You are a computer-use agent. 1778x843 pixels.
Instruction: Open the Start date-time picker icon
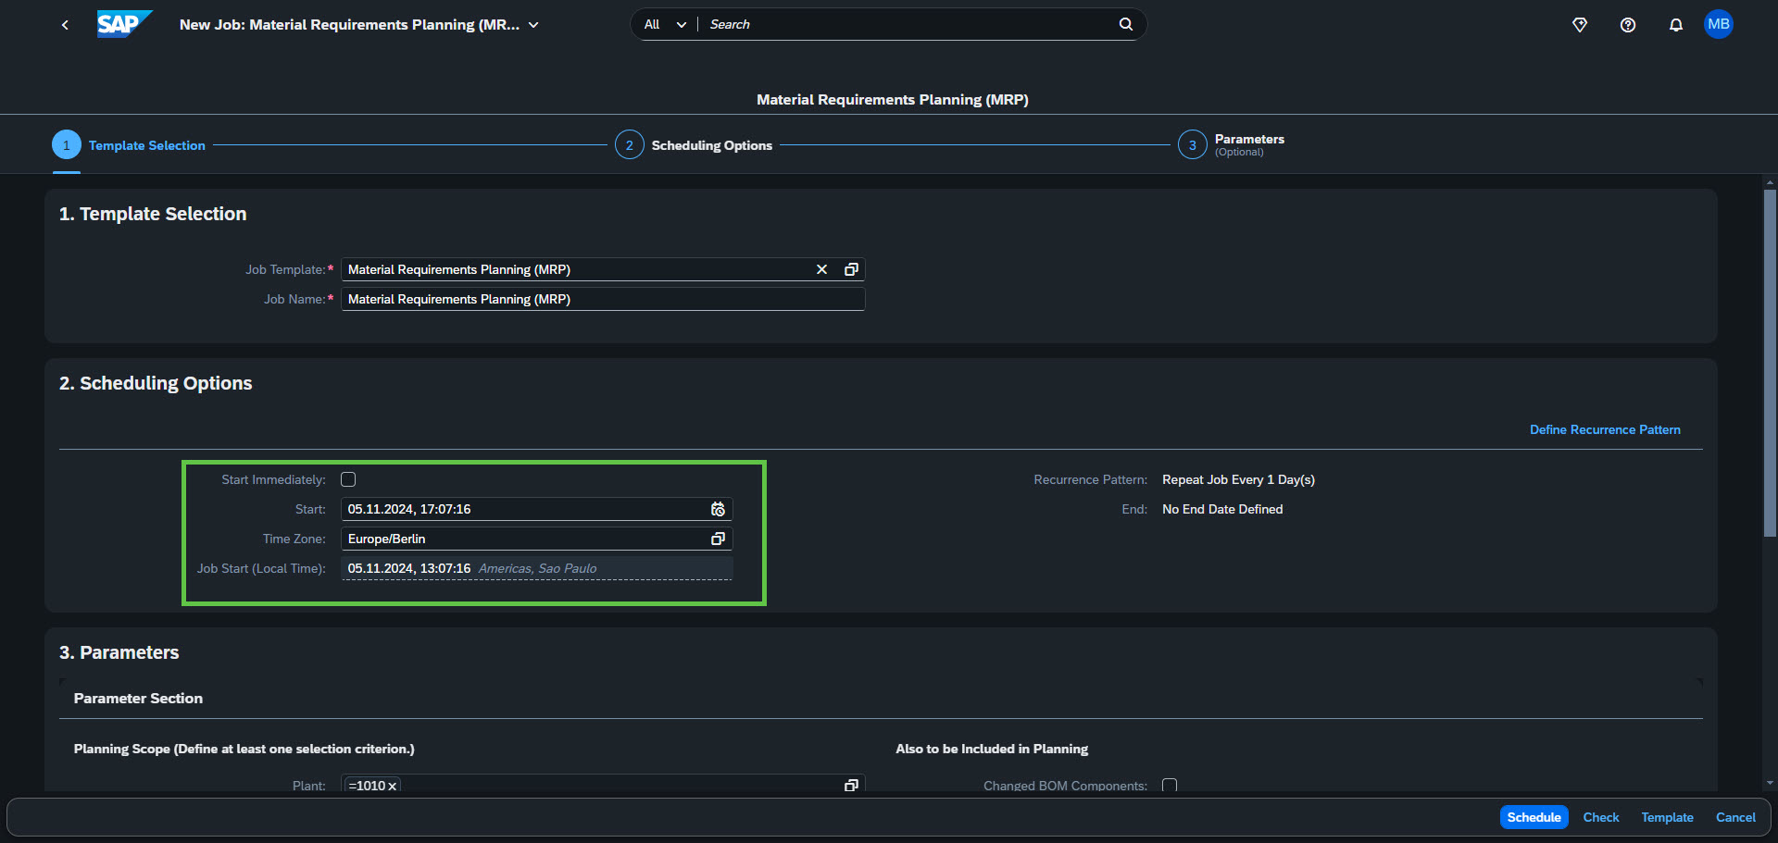(718, 509)
